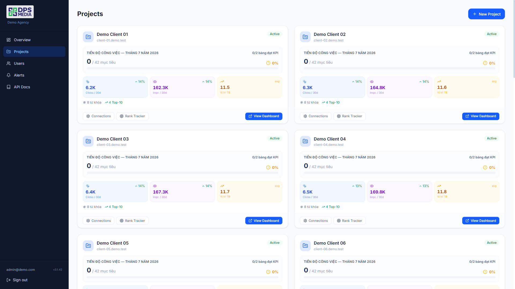The height and width of the screenshot is (289, 515).
Task: Click the Demo Client 05 title
Action: point(113,243)
